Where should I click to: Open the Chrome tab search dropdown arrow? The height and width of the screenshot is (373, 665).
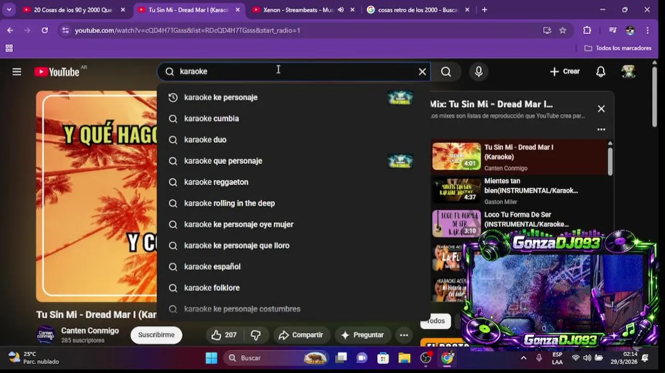pos(9,10)
